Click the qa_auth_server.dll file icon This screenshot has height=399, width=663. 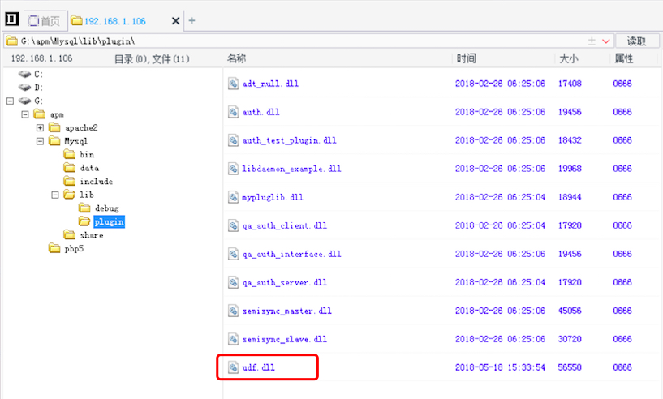tap(233, 282)
